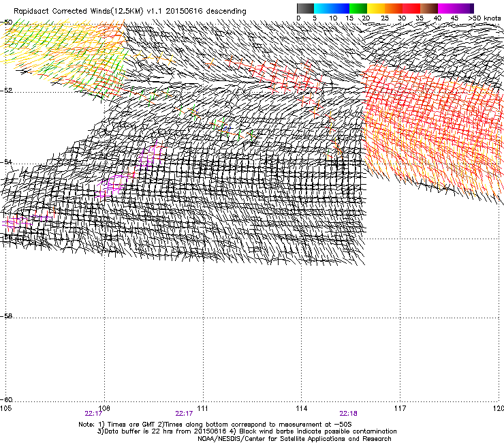Click the -52 latitude axis label

pos(6,90)
